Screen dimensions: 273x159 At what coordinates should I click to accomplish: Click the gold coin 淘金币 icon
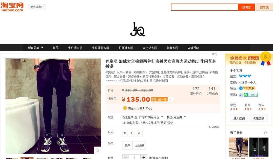125,108
